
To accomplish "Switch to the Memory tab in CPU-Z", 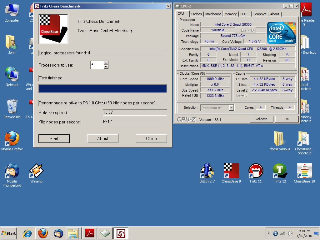I will click(231, 14).
